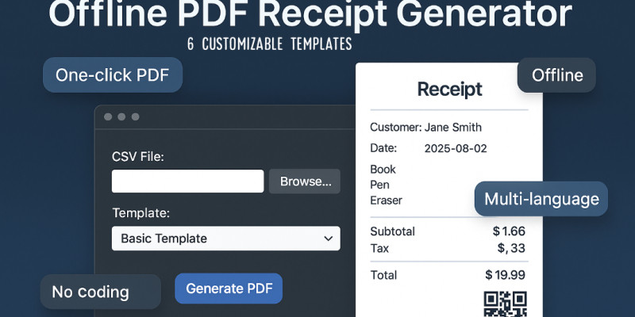Click the chevron arrow in Template selector
Screen dimensions: 635x317
click(328, 239)
